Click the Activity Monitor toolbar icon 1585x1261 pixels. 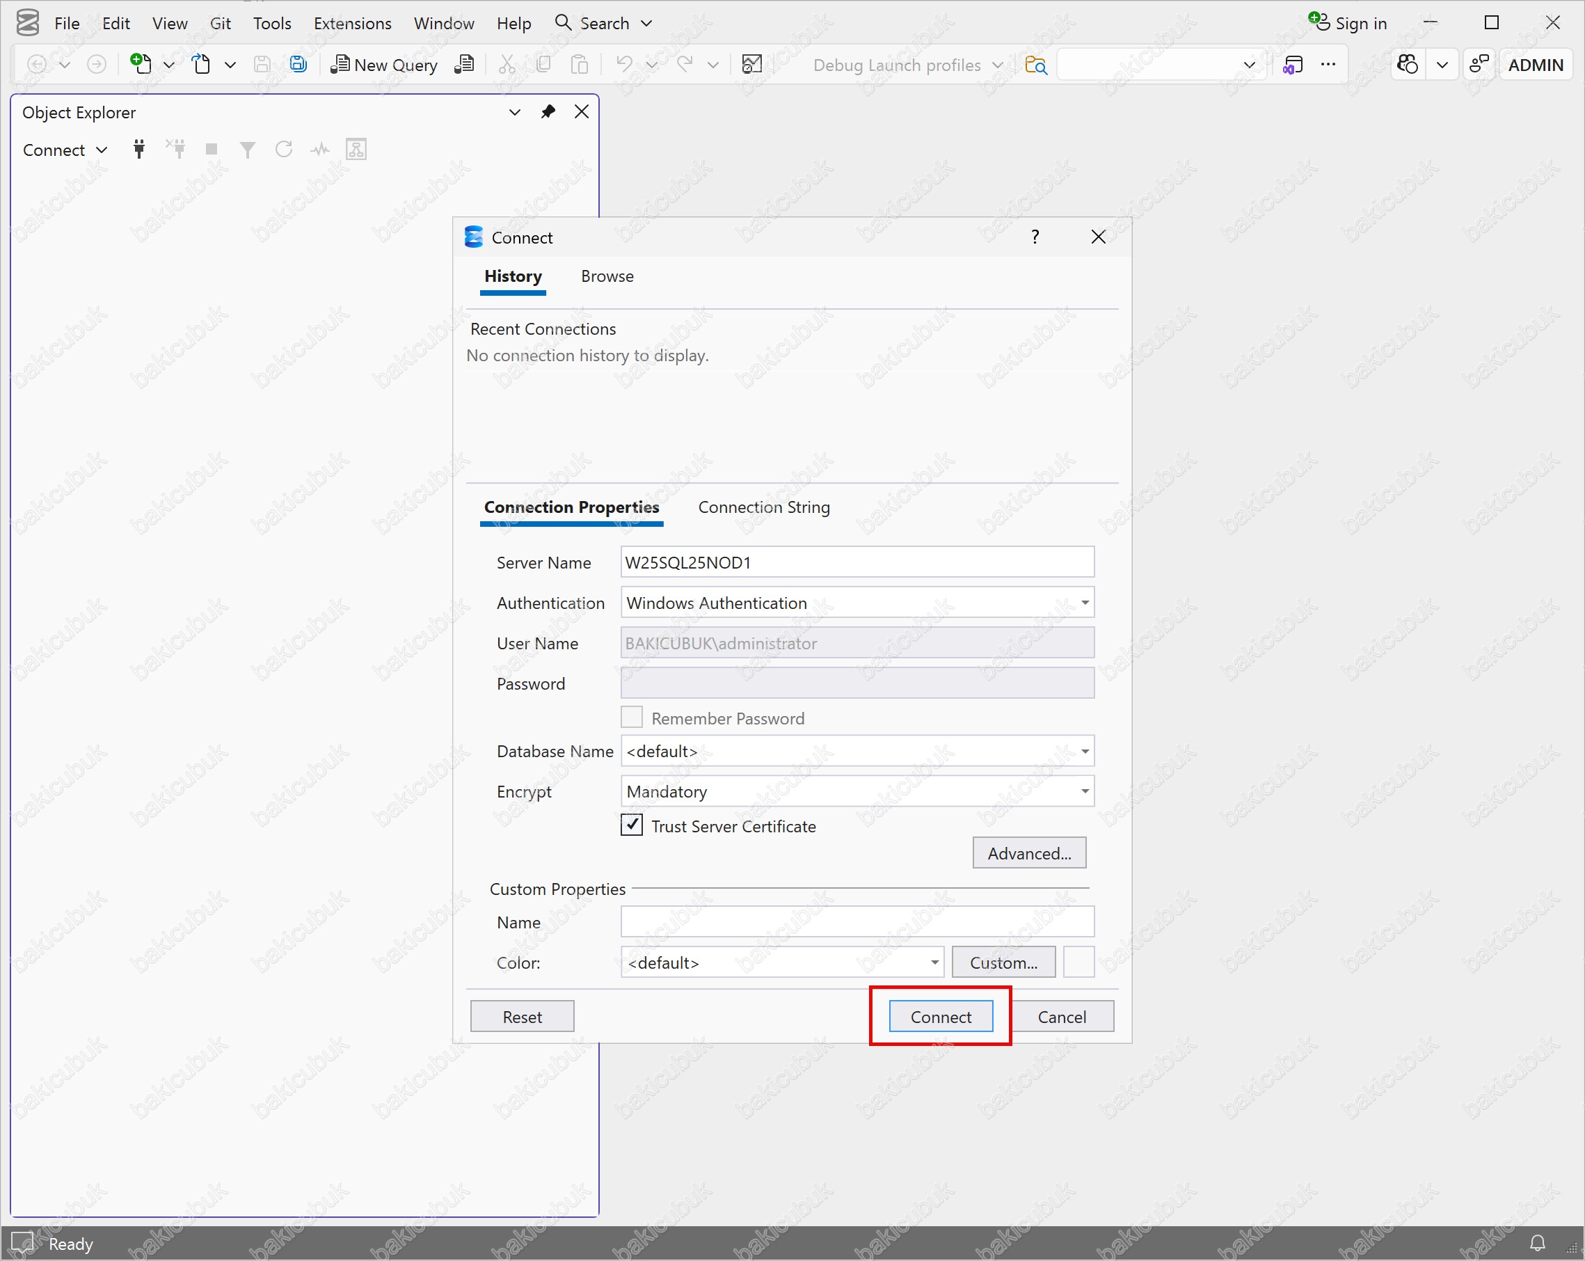752,65
